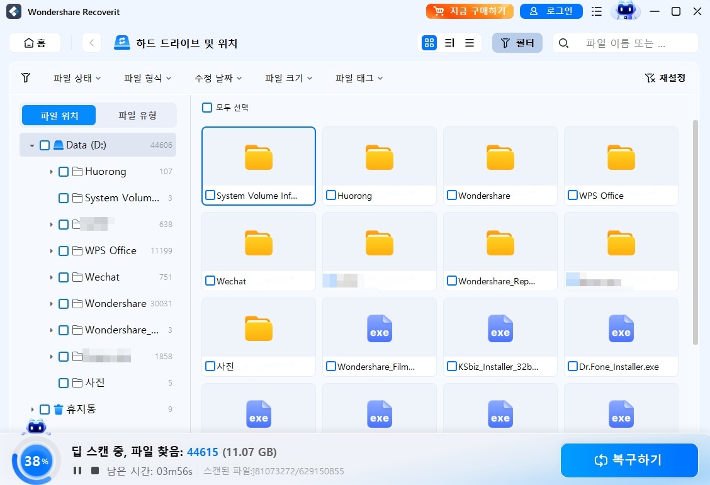710x485 pixels.
Task: Expand the Wondershare 30031 tree folder
Action: [x=51, y=304]
